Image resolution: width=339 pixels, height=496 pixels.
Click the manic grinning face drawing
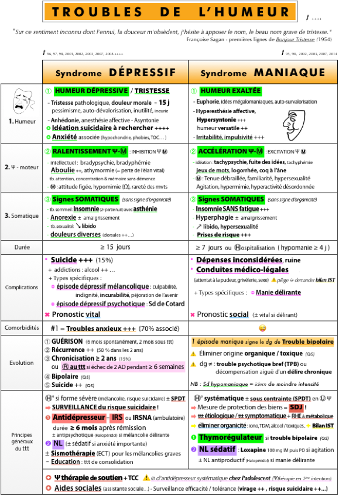pos(294,125)
